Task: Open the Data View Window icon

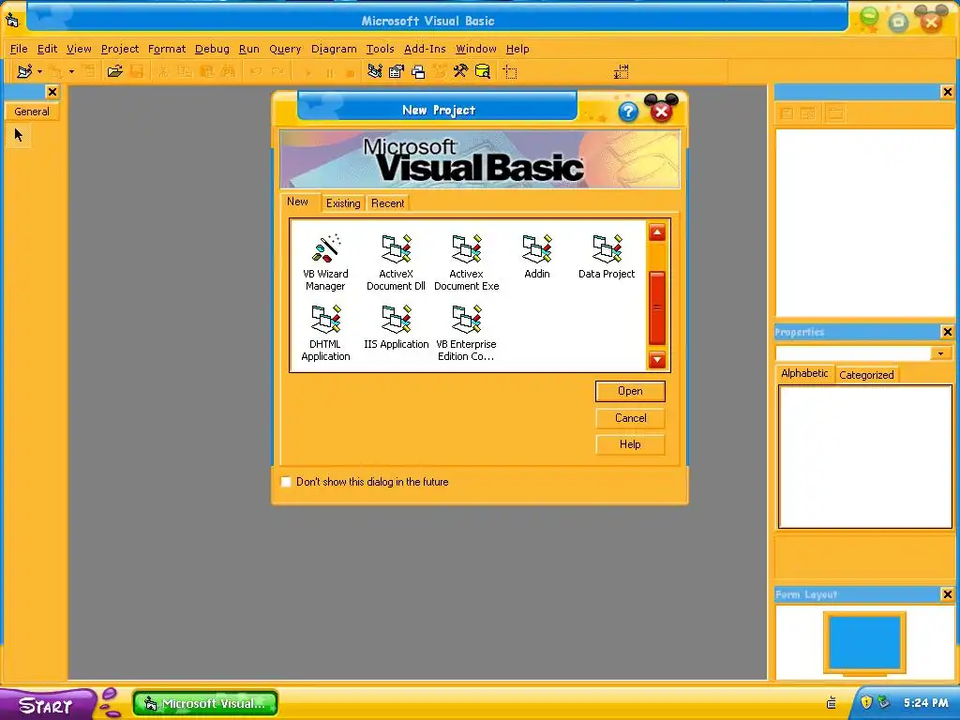Action: 483,71
